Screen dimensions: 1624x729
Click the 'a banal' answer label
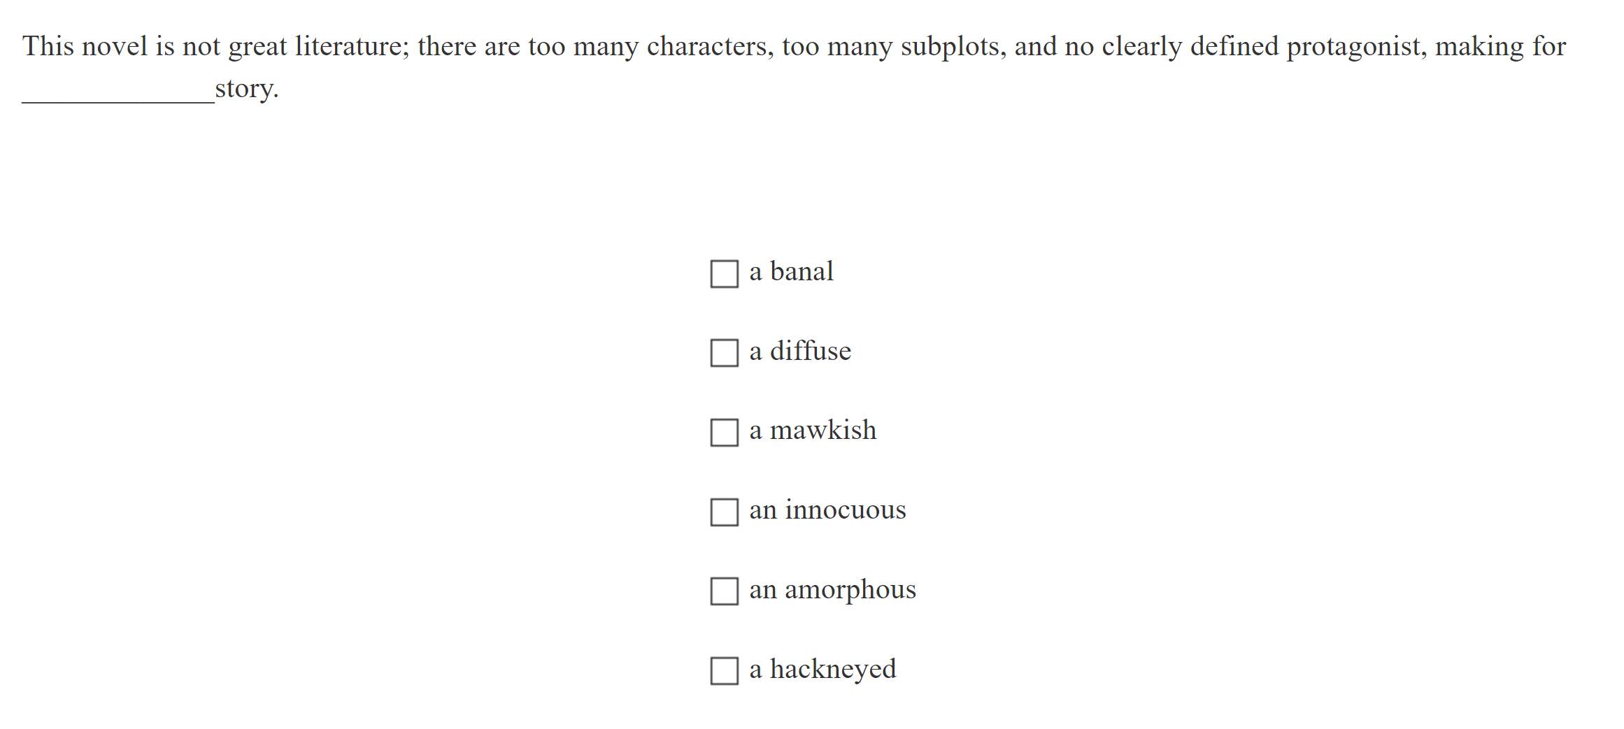pyautogui.click(x=791, y=272)
